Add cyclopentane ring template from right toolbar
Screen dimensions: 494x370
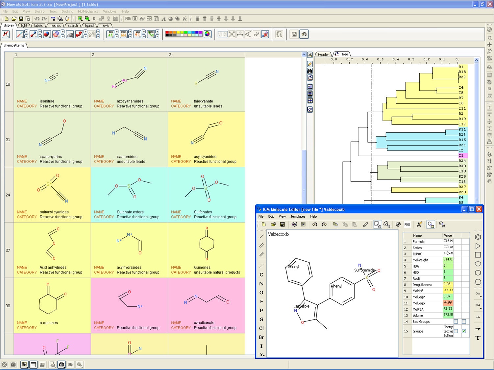pos(478,264)
